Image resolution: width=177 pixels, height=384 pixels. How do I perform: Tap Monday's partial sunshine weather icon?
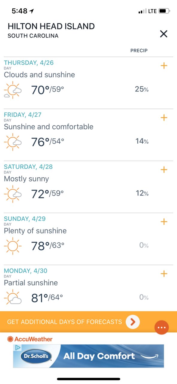click(13, 298)
